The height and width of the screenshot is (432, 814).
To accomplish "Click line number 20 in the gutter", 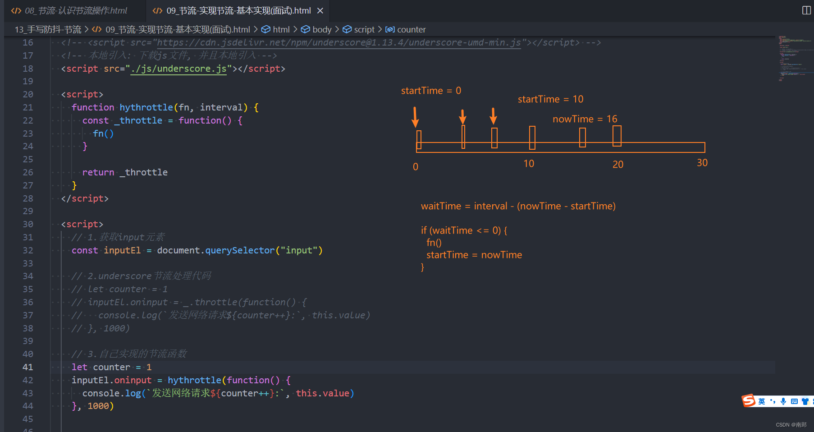I will [x=28, y=94].
